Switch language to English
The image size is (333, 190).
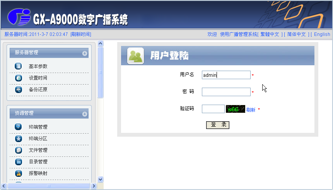322,34
